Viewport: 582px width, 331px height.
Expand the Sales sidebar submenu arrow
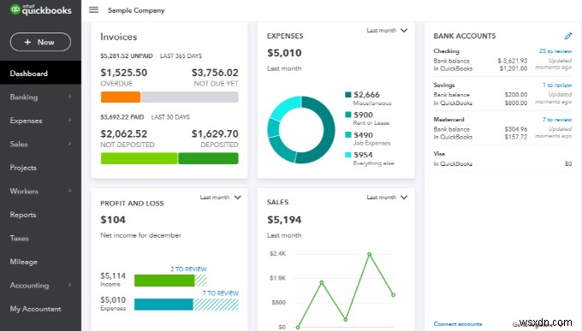coord(70,144)
